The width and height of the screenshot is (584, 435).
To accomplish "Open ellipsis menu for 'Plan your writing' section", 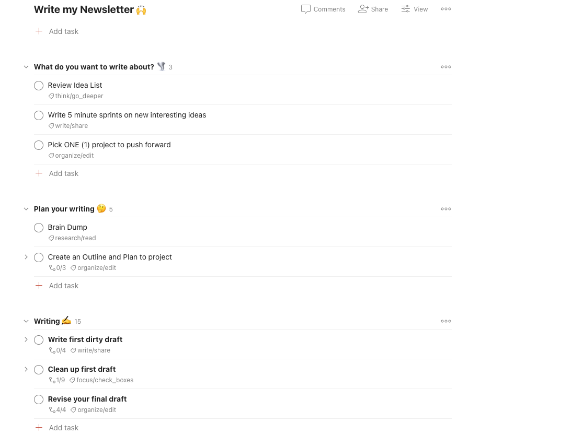I will tap(446, 209).
